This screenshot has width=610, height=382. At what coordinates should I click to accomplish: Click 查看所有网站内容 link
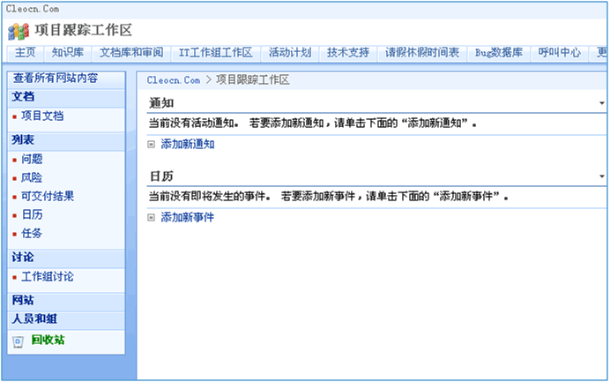56,79
